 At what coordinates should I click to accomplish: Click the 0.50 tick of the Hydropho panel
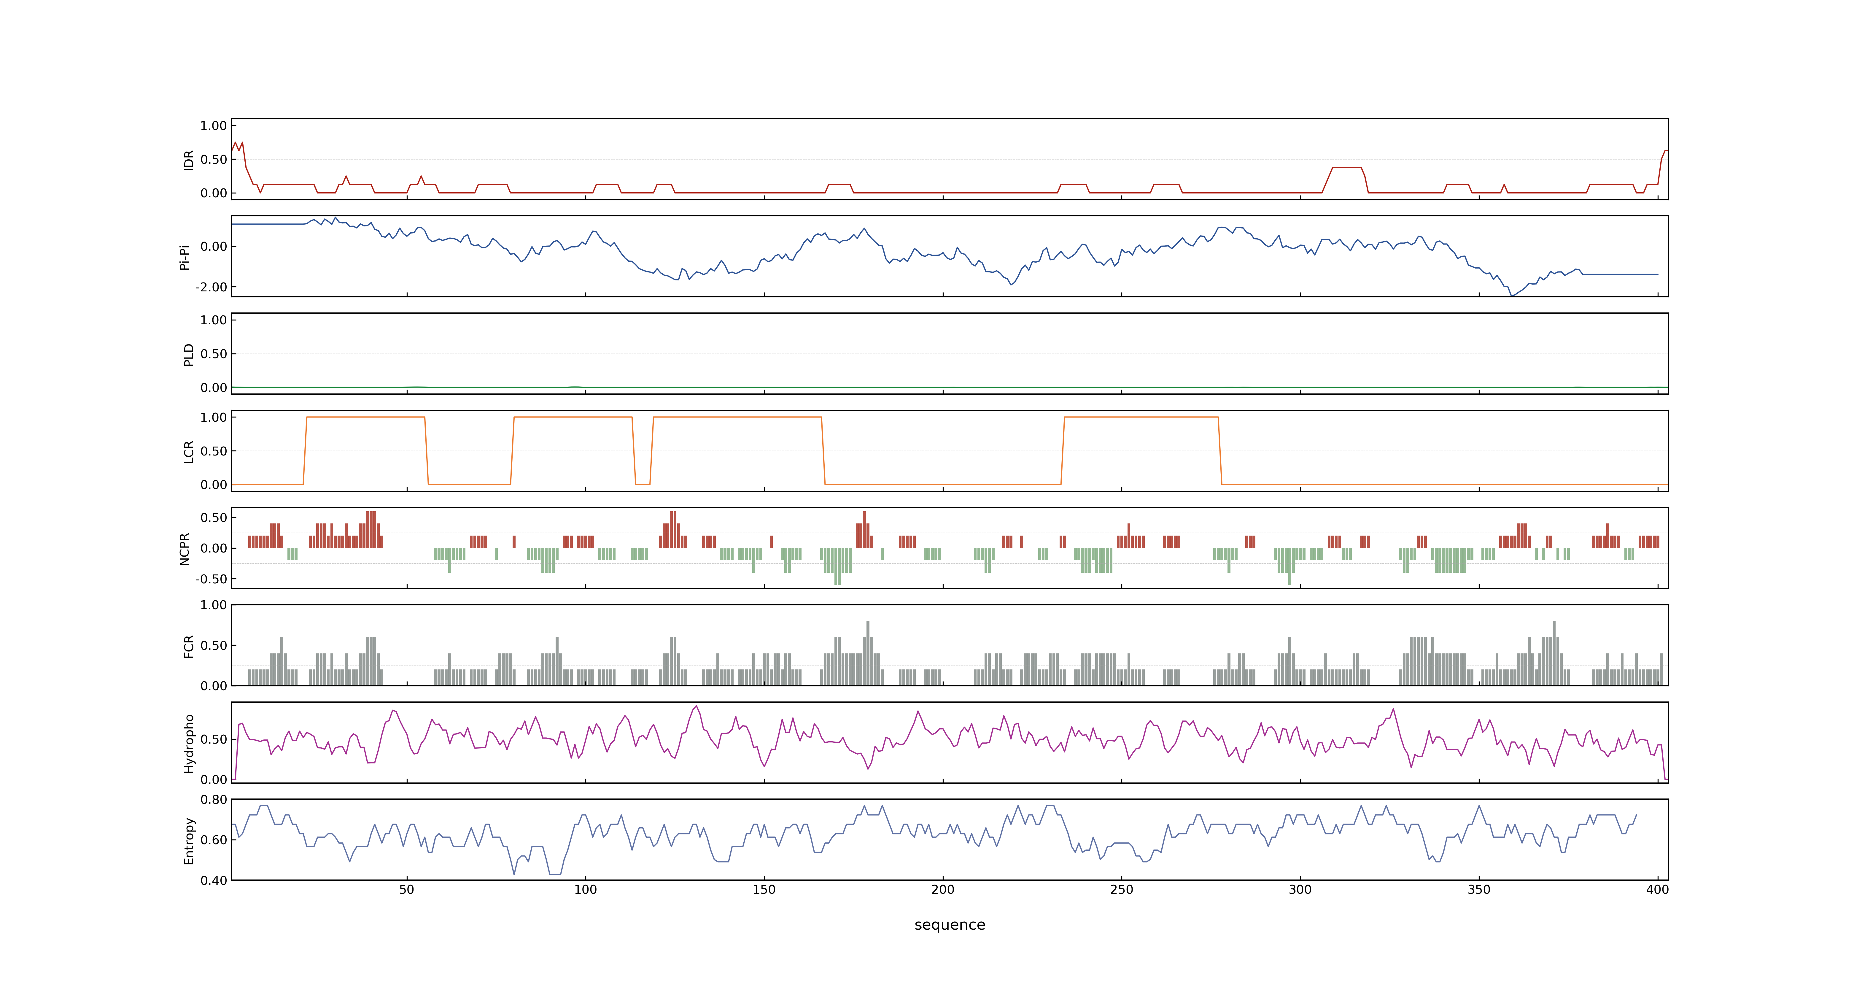pos(214,739)
